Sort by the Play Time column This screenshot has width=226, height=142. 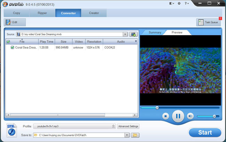point(47,42)
